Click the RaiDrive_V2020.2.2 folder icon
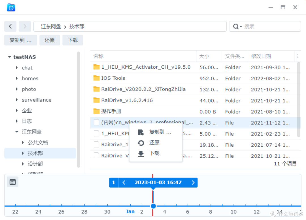The image size is (306, 220). pos(96,89)
